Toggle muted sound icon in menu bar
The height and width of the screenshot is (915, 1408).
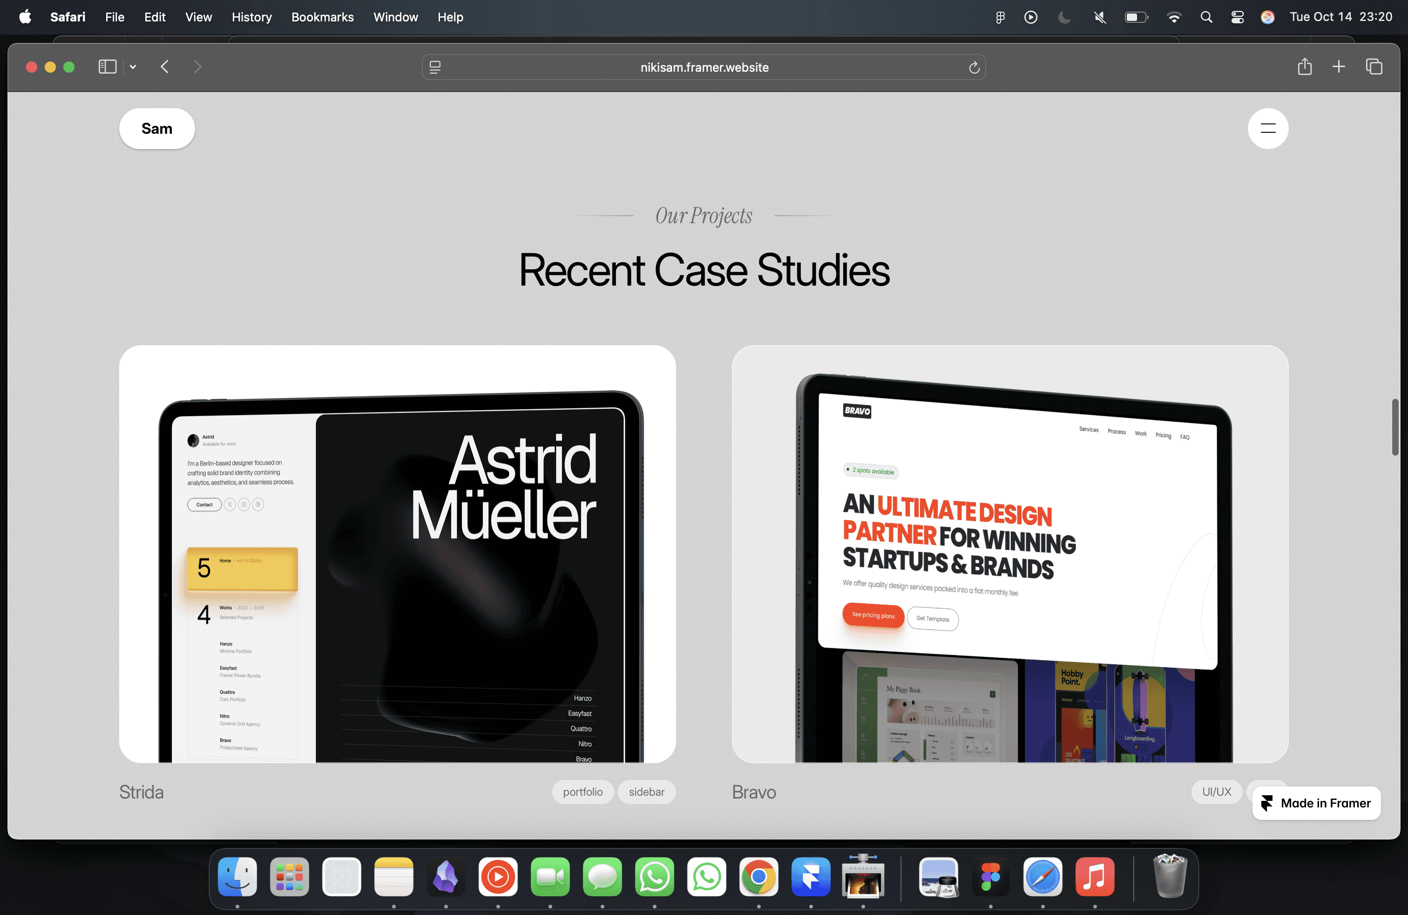[x=1100, y=17]
